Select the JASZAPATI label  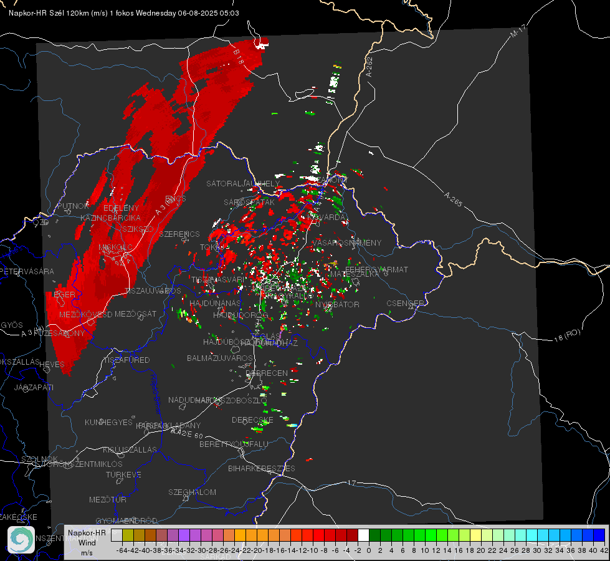pos(34,387)
